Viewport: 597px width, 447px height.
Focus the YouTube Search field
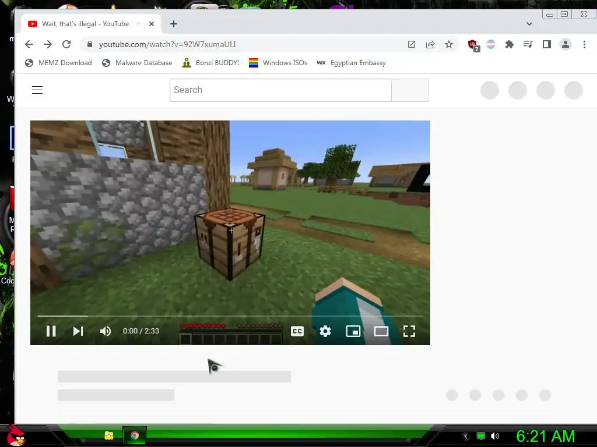point(280,90)
